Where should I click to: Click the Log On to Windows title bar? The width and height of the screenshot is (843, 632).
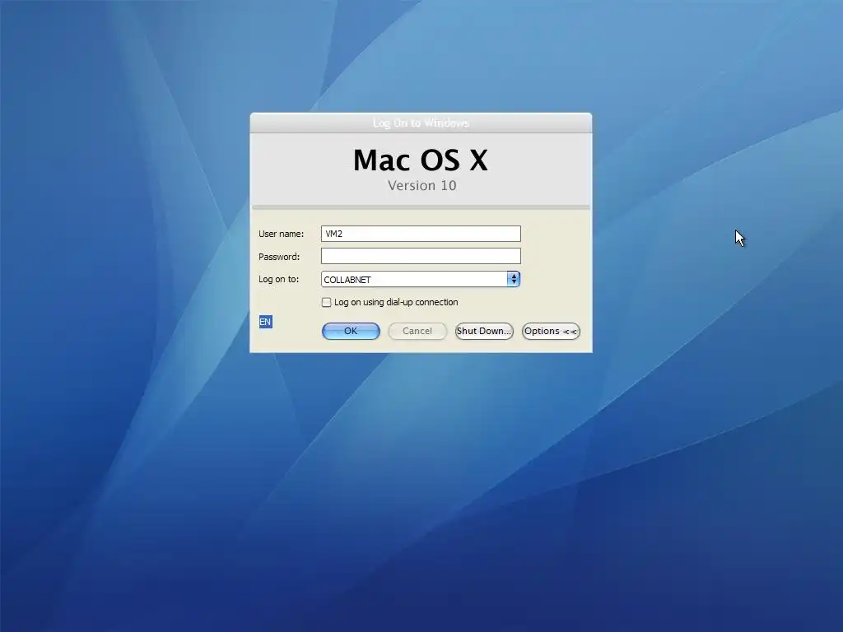(421, 123)
